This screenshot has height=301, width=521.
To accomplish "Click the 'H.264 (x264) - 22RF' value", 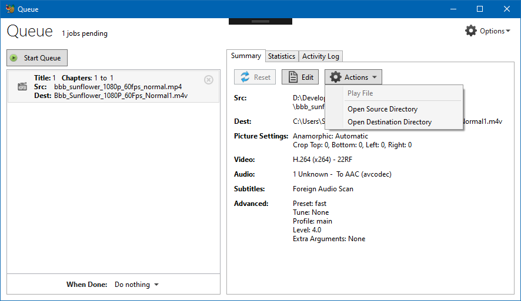I will click(322, 160).
